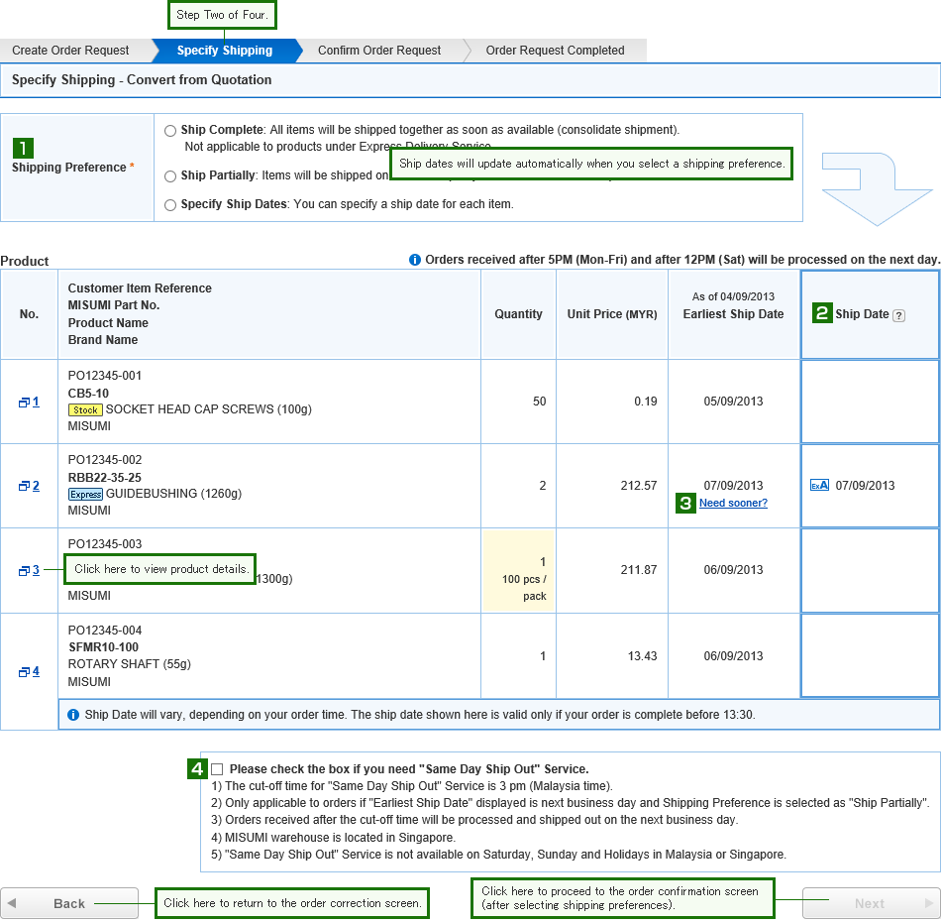Screen dimensions: 941x922
Task: Open item number 4 link
Action: [36, 671]
